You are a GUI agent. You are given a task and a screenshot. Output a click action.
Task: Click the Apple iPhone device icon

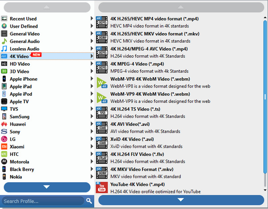[x=4, y=79]
